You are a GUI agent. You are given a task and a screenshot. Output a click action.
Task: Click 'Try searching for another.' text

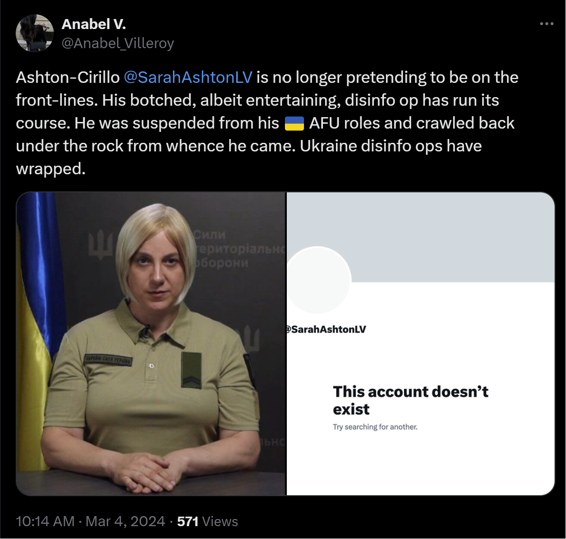coord(375,427)
